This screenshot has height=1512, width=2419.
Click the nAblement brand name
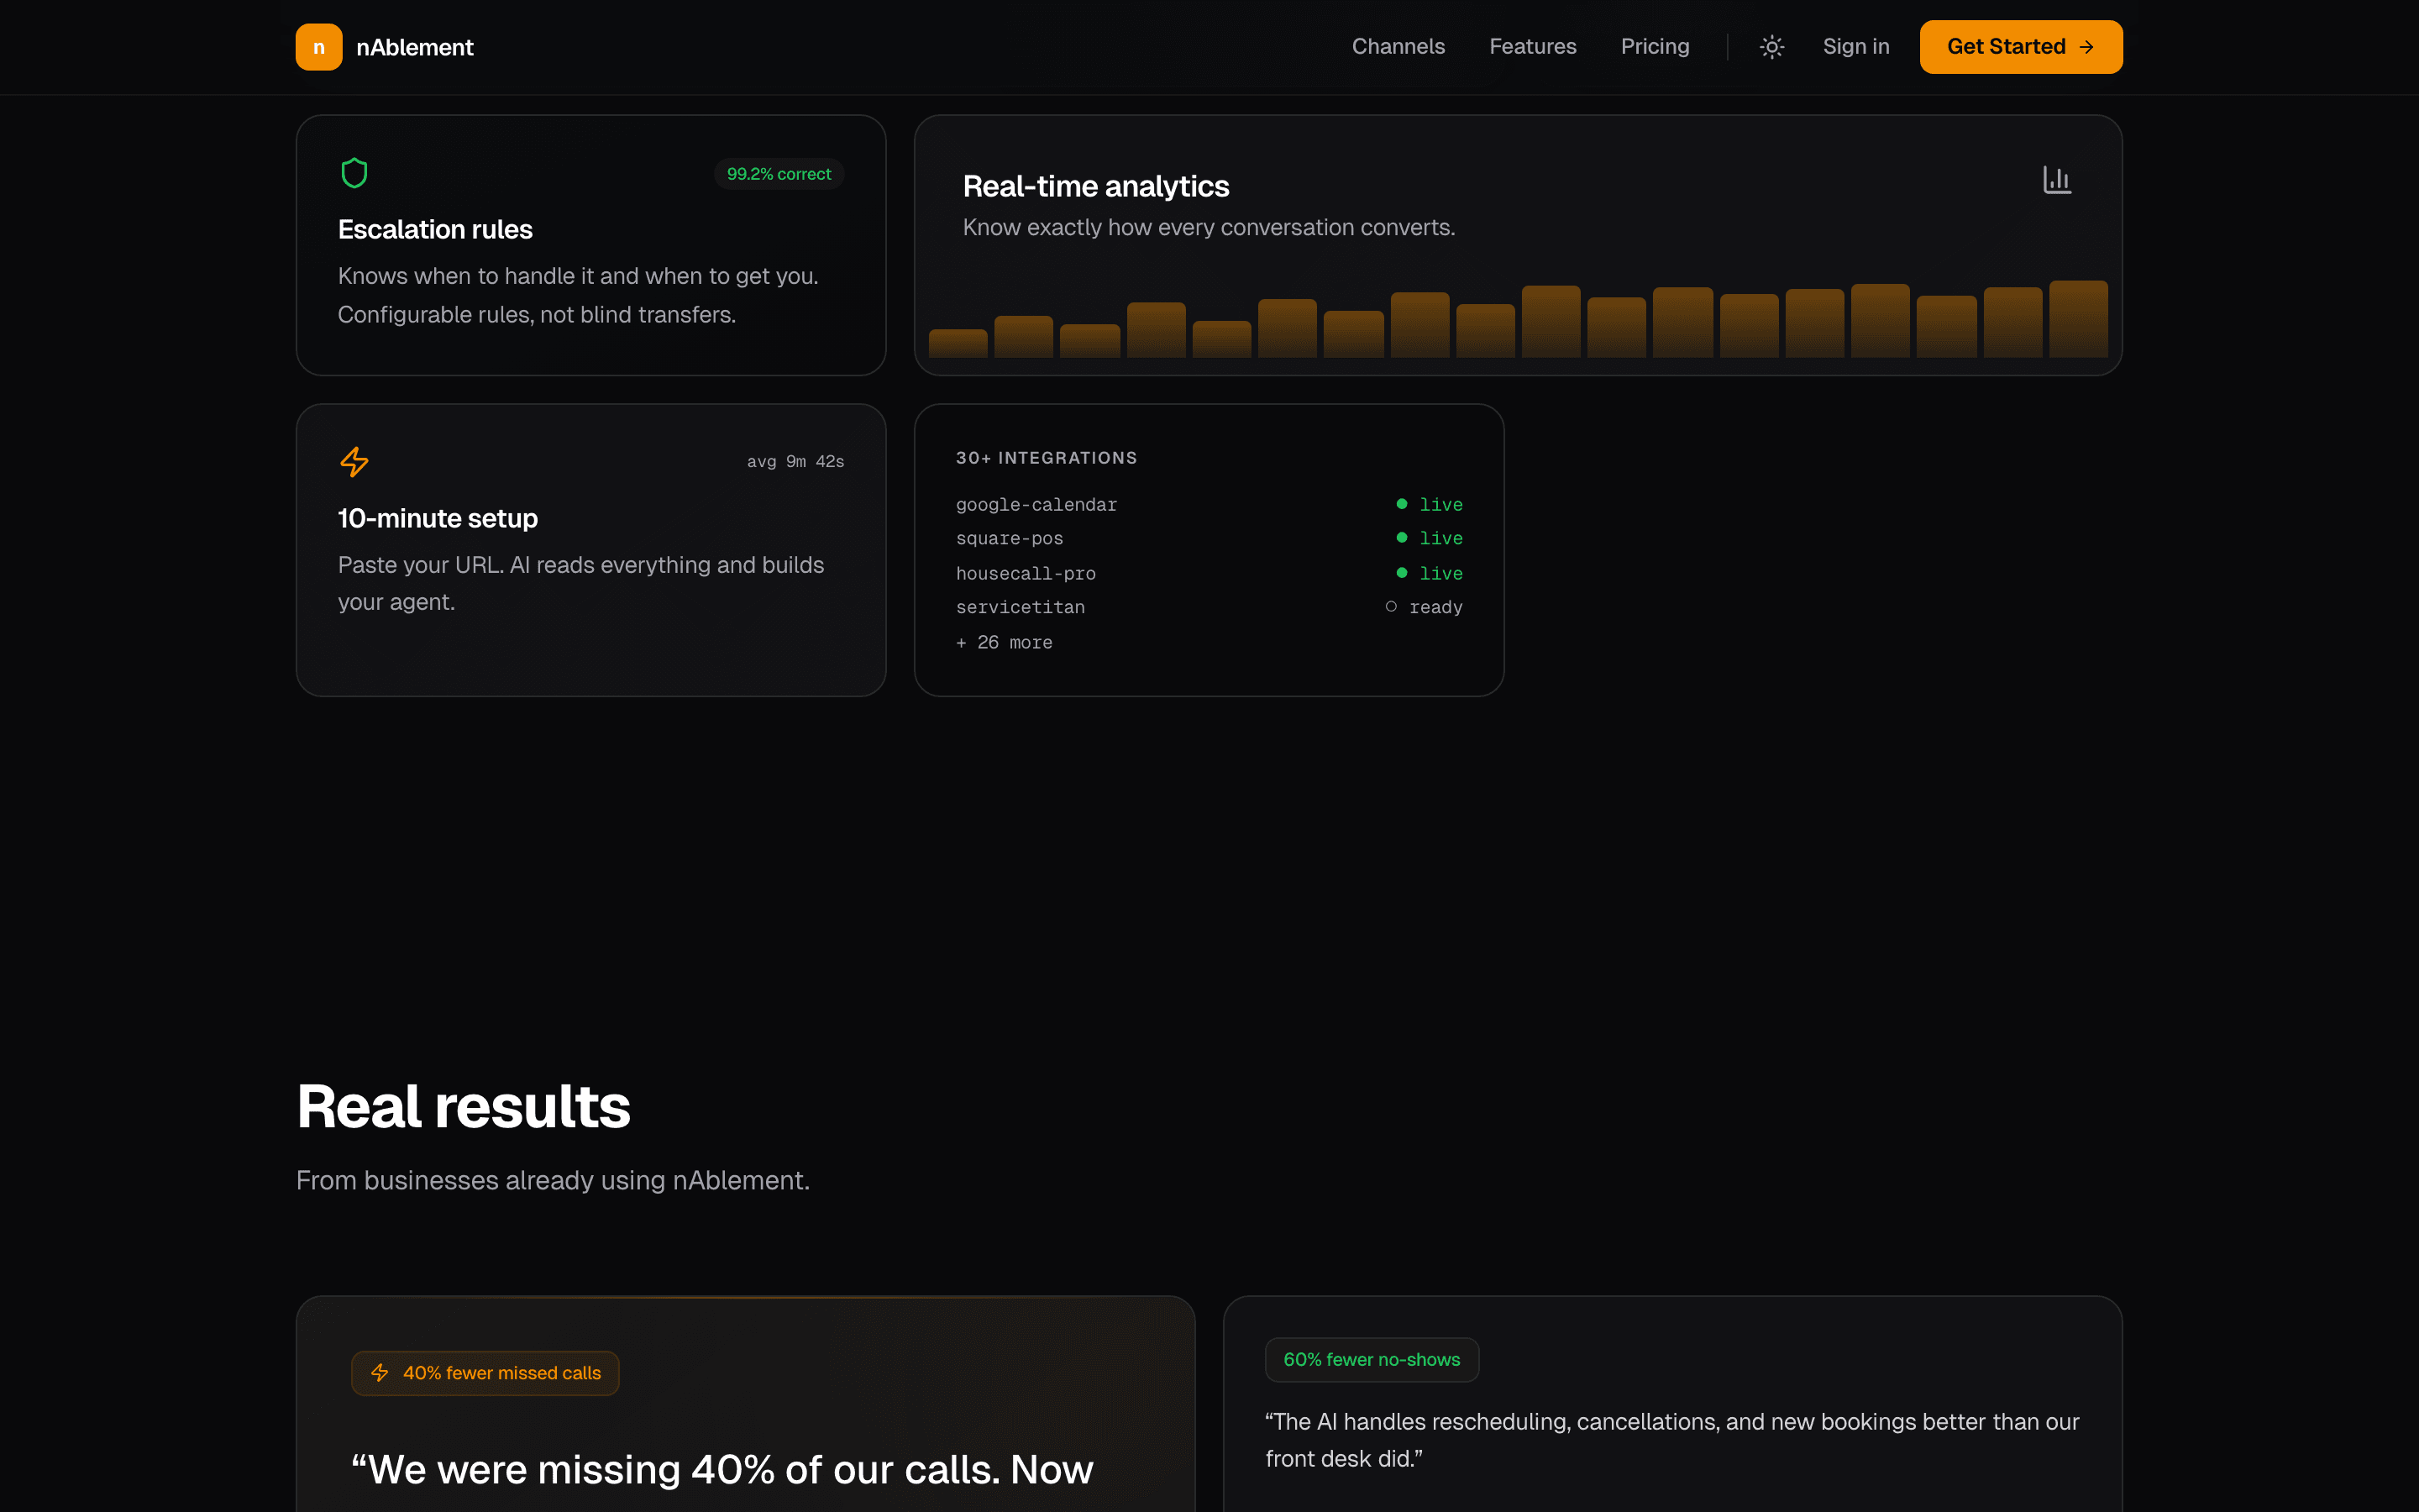[415, 47]
